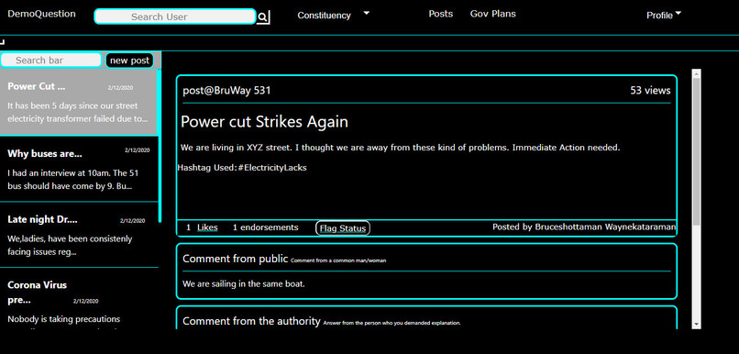Click the 2/12/2020 date on Late night post
This screenshot has height=354, width=739.
pos(132,221)
